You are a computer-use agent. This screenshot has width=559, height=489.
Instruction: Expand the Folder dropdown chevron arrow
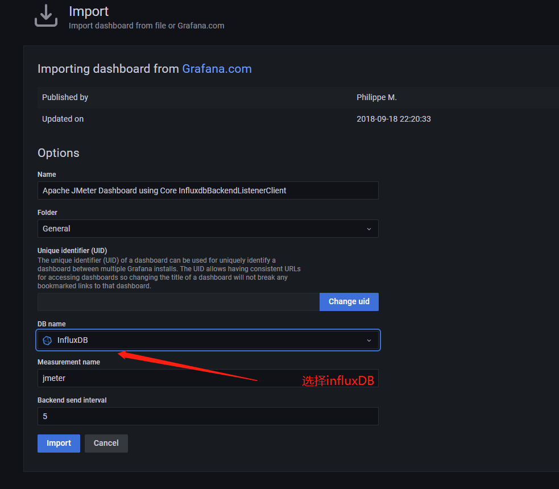coord(369,229)
